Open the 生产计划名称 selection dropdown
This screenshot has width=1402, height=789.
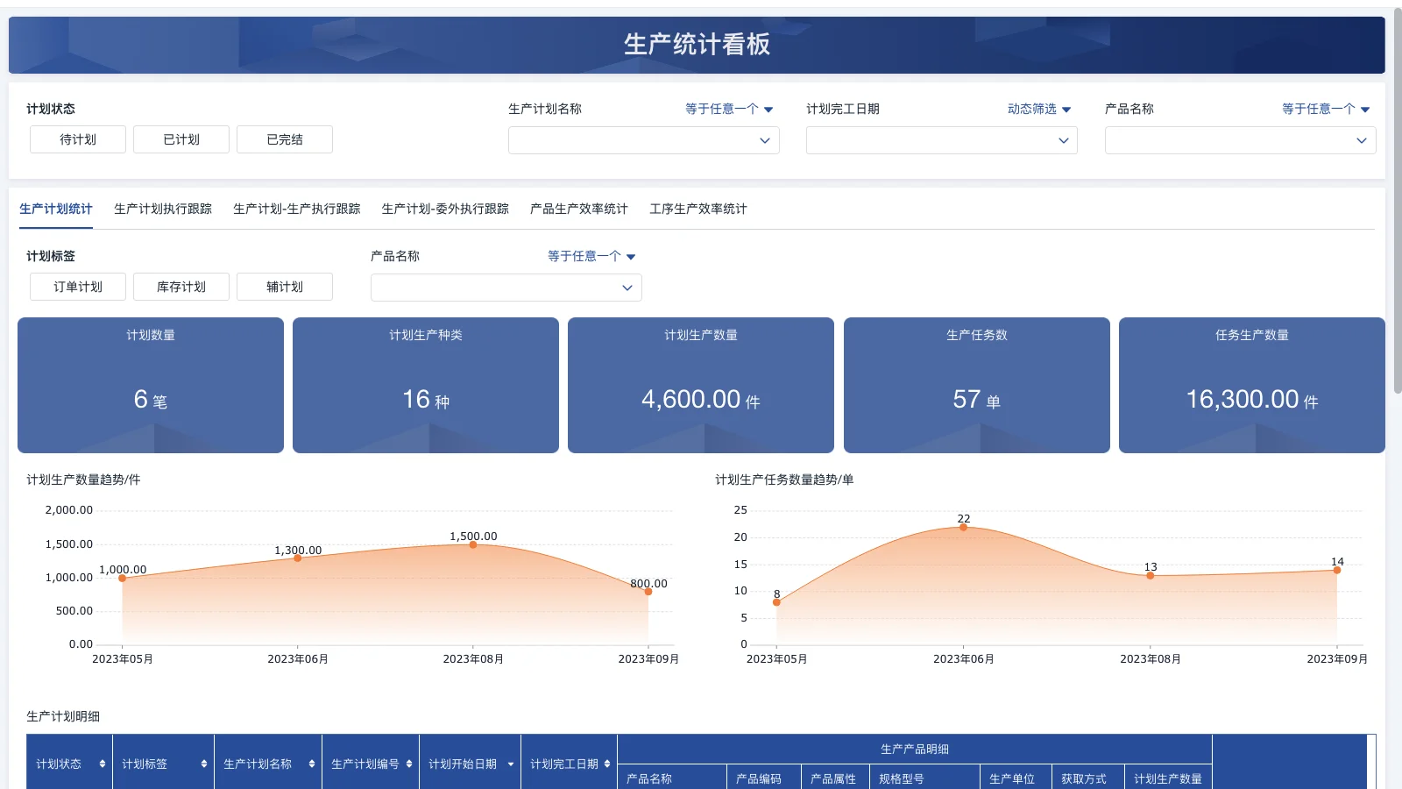pyautogui.click(x=644, y=140)
